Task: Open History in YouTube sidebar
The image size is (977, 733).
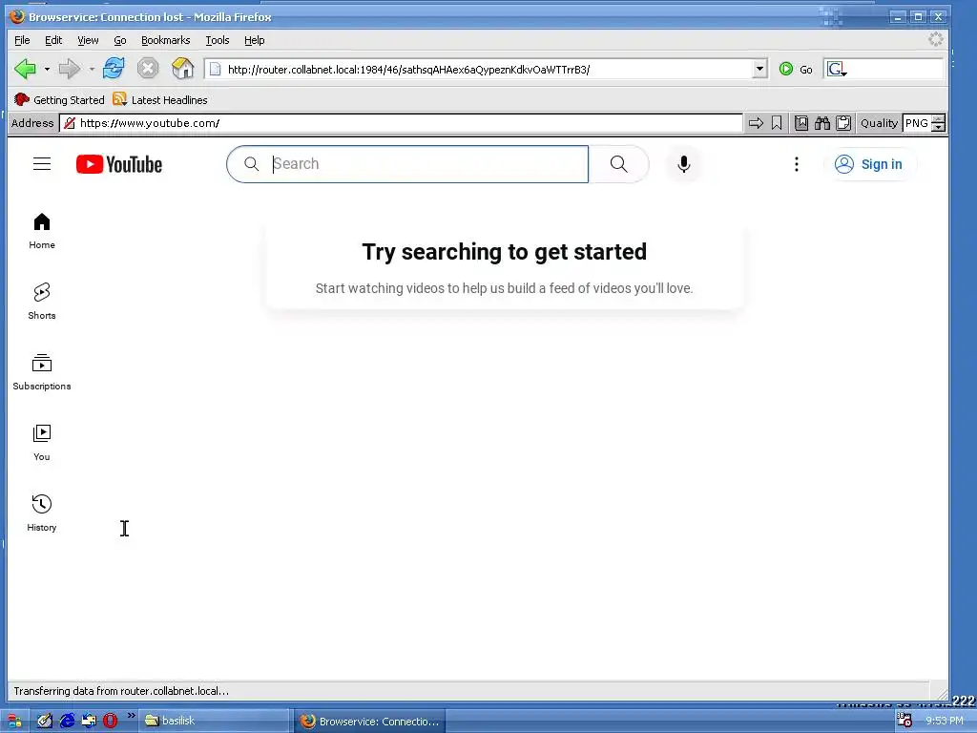Action: (x=42, y=513)
